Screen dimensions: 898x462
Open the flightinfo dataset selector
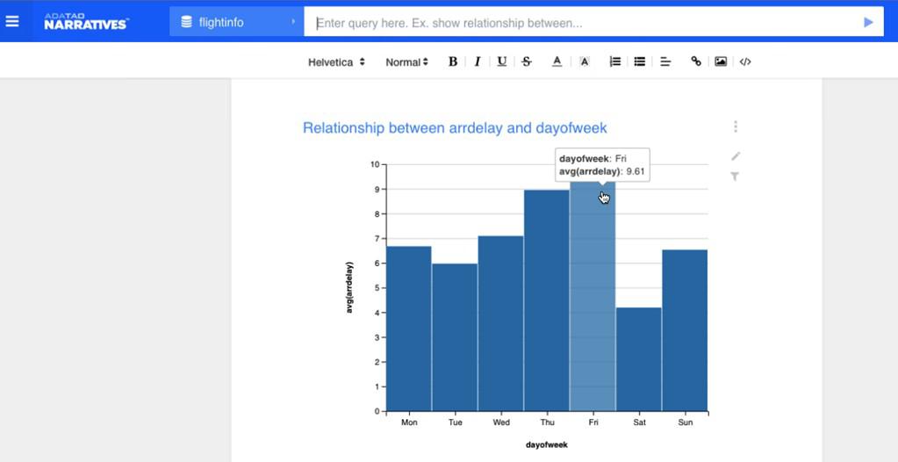236,22
